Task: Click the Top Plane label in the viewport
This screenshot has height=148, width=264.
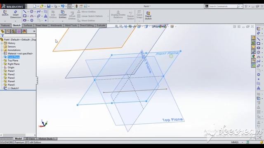Action: [x=172, y=120]
